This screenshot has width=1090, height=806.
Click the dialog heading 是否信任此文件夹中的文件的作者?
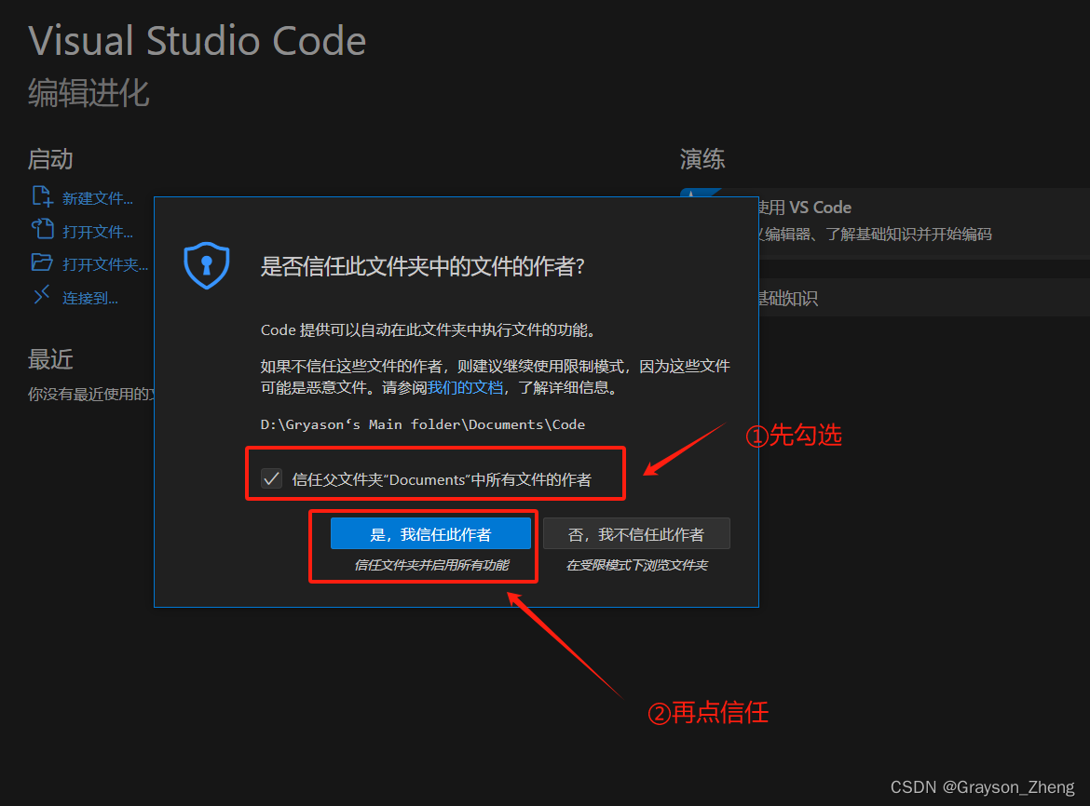pos(423,266)
